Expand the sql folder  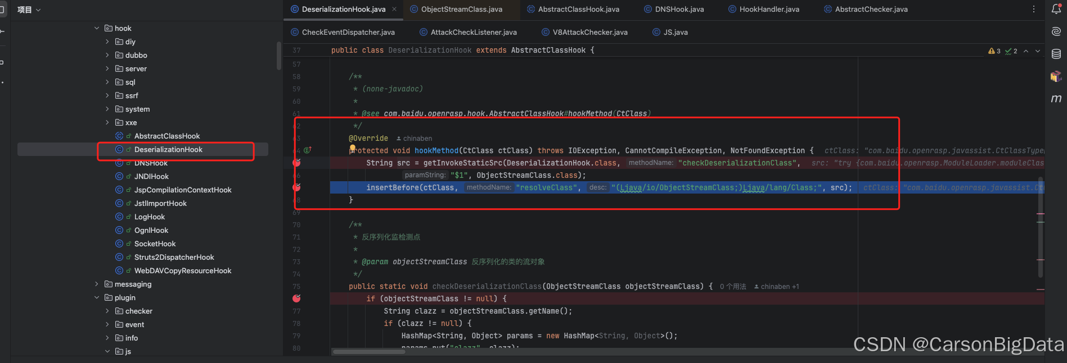pyautogui.click(x=107, y=82)
